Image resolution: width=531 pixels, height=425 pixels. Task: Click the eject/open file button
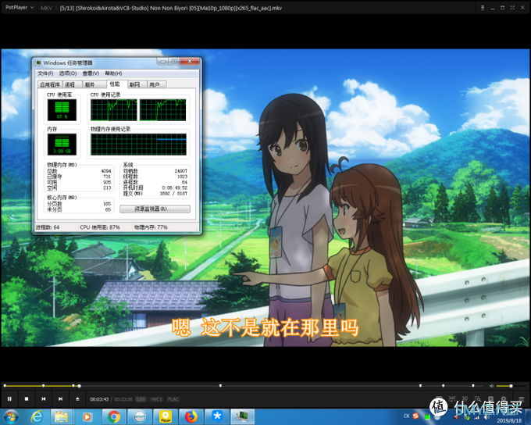77,399
